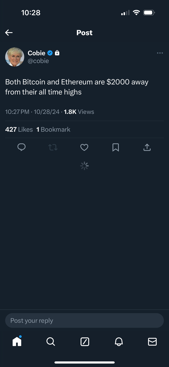This screenshot has height=367, width=169.
Task: Open the Messages envelope tab
Action: [152, 342]
